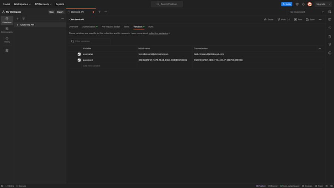Screen dimensions: 334x188
Task: Open the forks icon in right sidebar
Action: [x=330, y=45]
